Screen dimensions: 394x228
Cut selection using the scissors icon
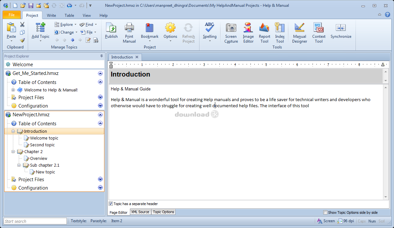click(x=22, y=25)
